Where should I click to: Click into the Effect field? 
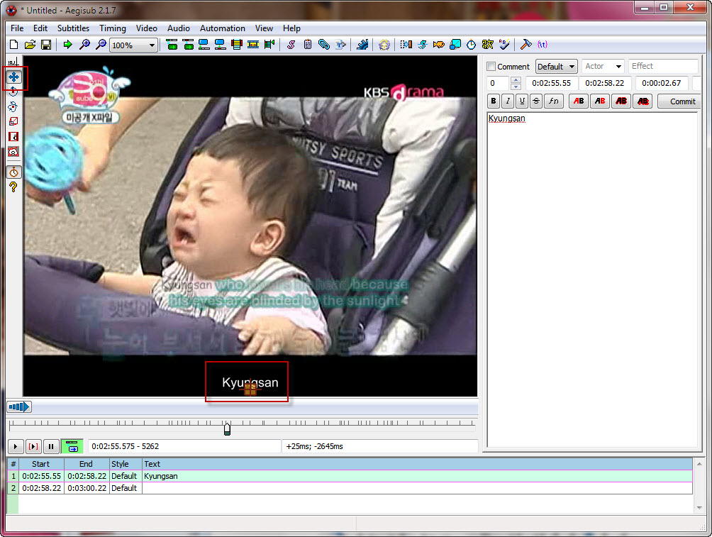click(x=663, y=67)
